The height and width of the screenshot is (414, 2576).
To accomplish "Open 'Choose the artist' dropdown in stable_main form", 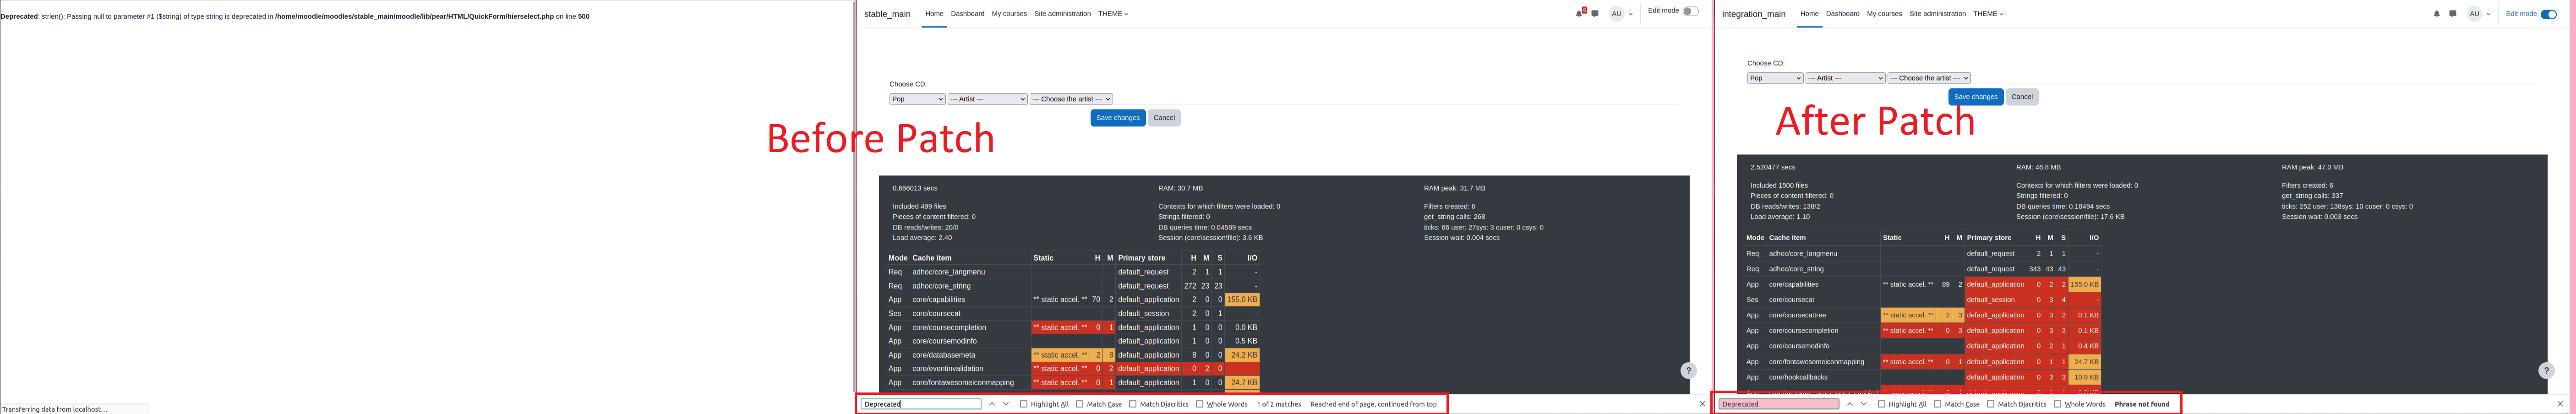I will 1071,99.
